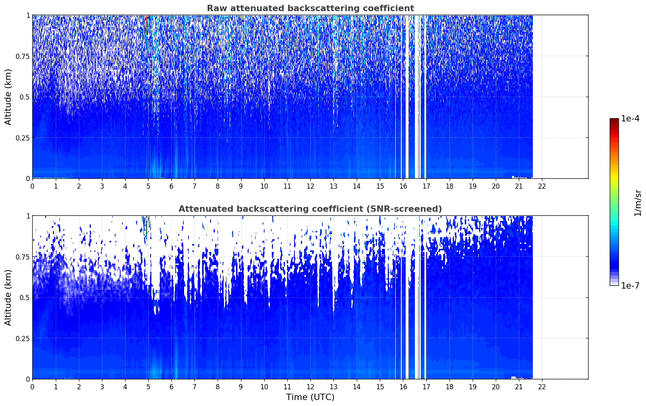Image resolution: width=646 pixels, height=406 pixels.
Task: Click the "1e-4" colorbar maximum label
Action: (x=630, y=119)
